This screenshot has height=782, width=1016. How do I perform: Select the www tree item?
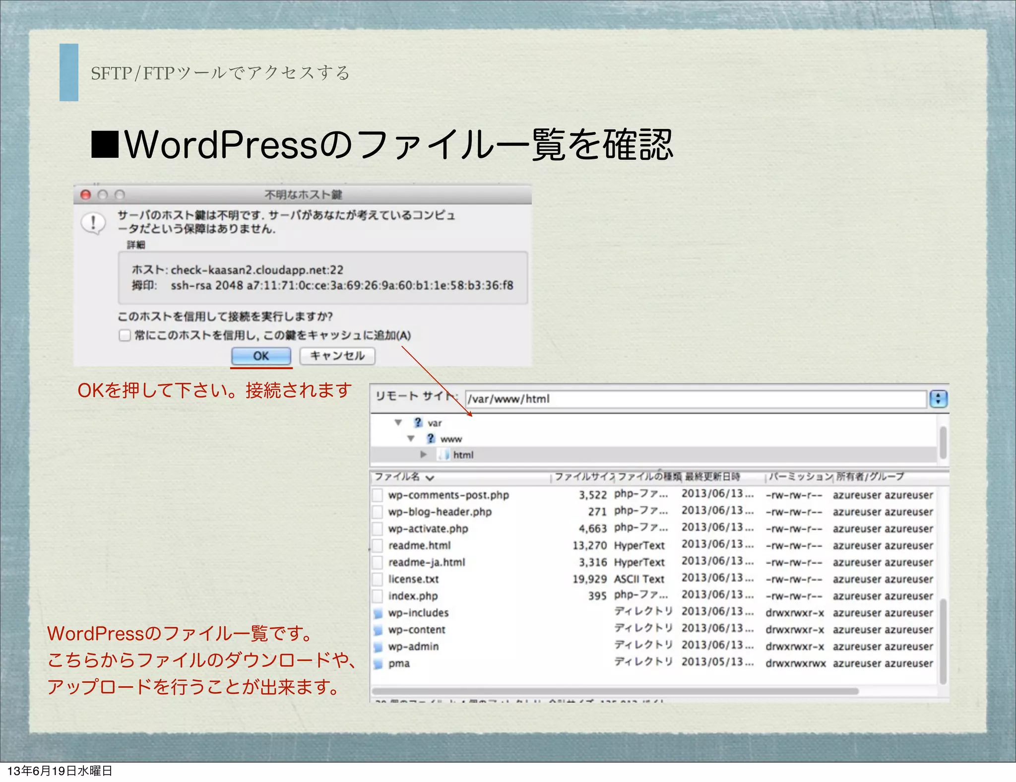click(x=451, y=439)
